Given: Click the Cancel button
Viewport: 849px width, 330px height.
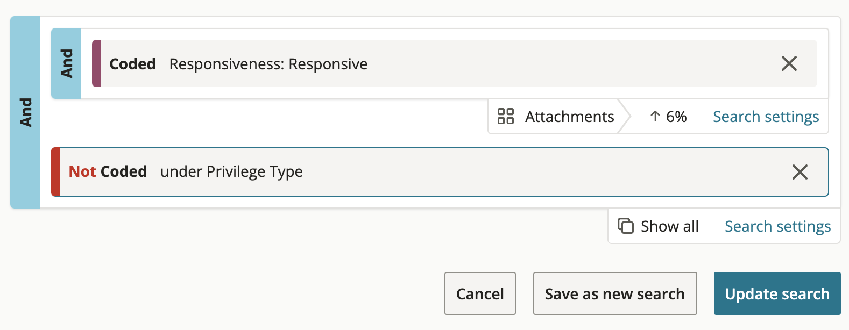Looking at the screenshot, I should tap(480, 293).
